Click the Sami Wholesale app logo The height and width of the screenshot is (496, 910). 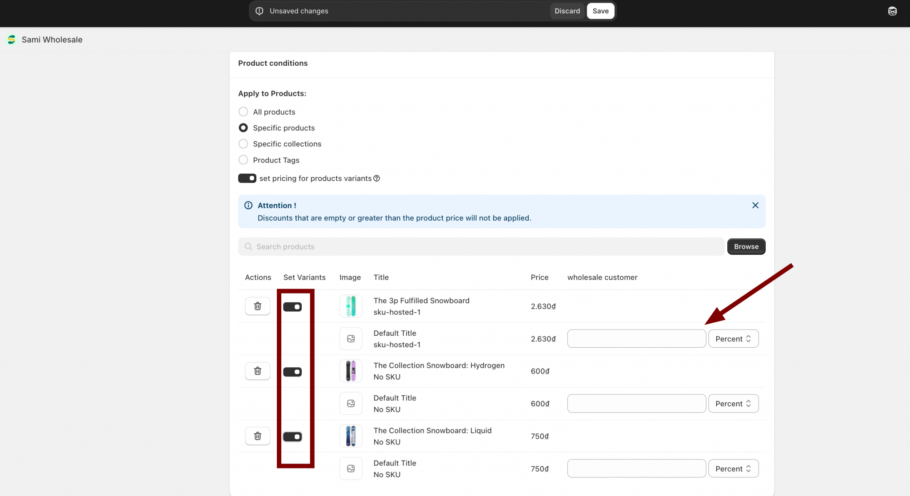point(12,40)
